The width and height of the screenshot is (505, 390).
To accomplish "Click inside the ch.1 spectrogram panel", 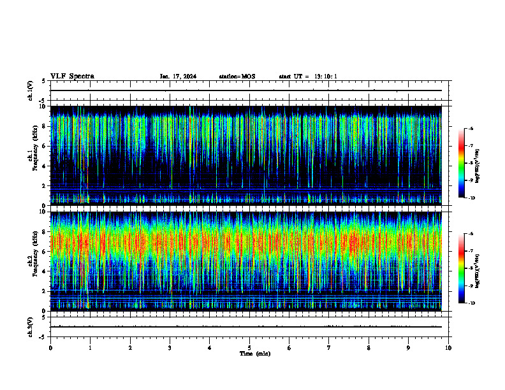I will pyautogui.click(x=249, y=155).
